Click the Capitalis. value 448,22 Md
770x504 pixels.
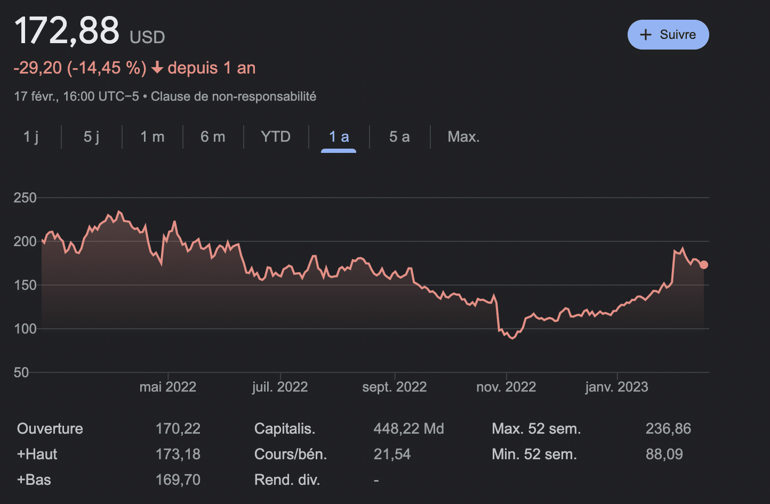409,429
